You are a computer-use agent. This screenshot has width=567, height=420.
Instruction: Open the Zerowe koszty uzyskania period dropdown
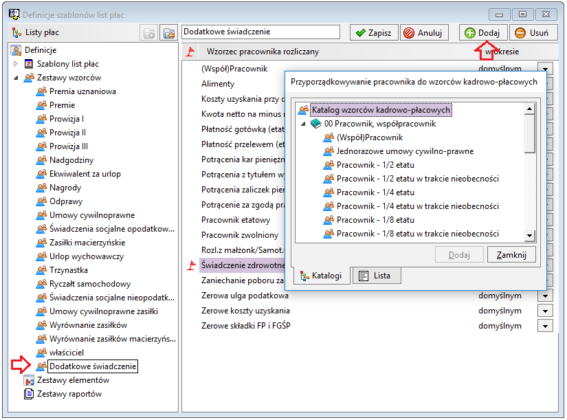tap(545, 311)
